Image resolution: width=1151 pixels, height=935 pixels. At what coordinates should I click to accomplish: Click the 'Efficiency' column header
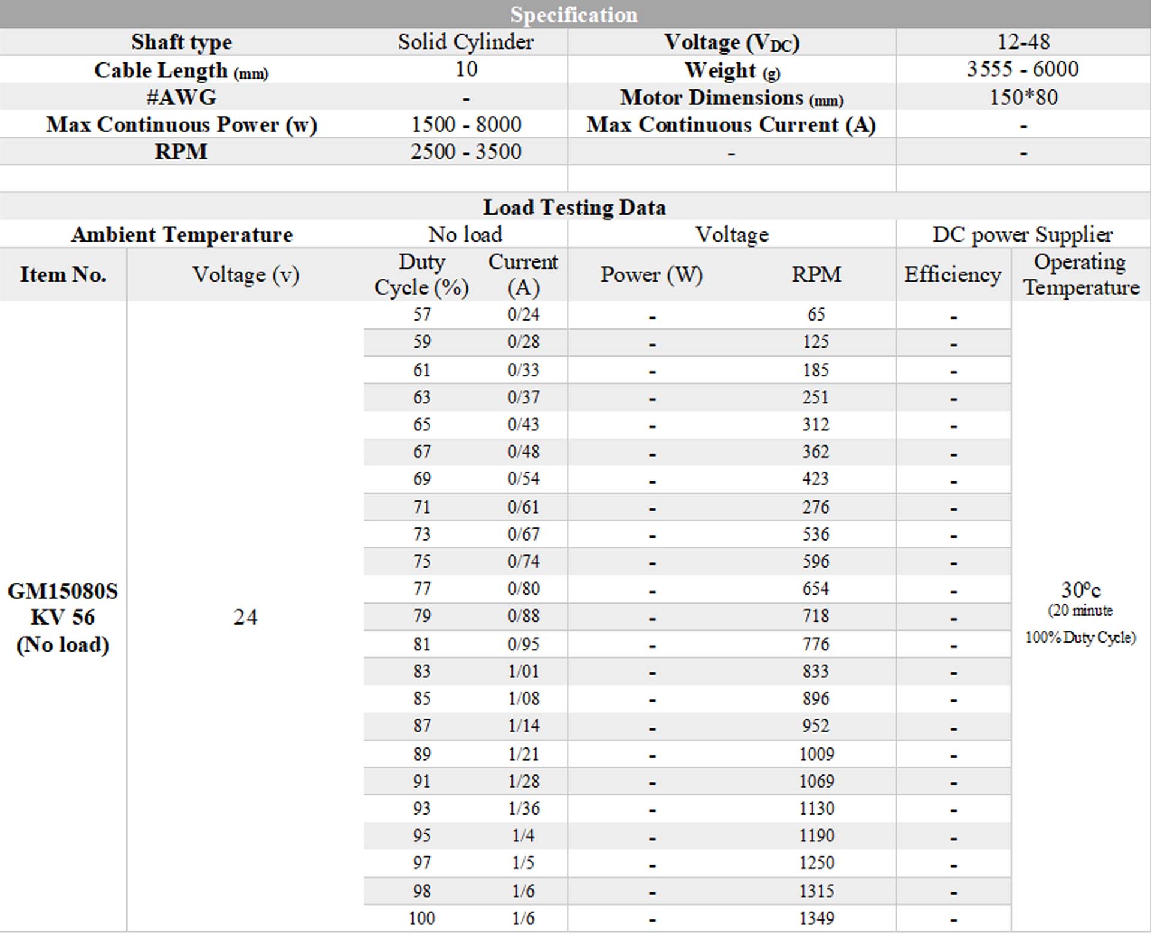(x=953, y=275)
